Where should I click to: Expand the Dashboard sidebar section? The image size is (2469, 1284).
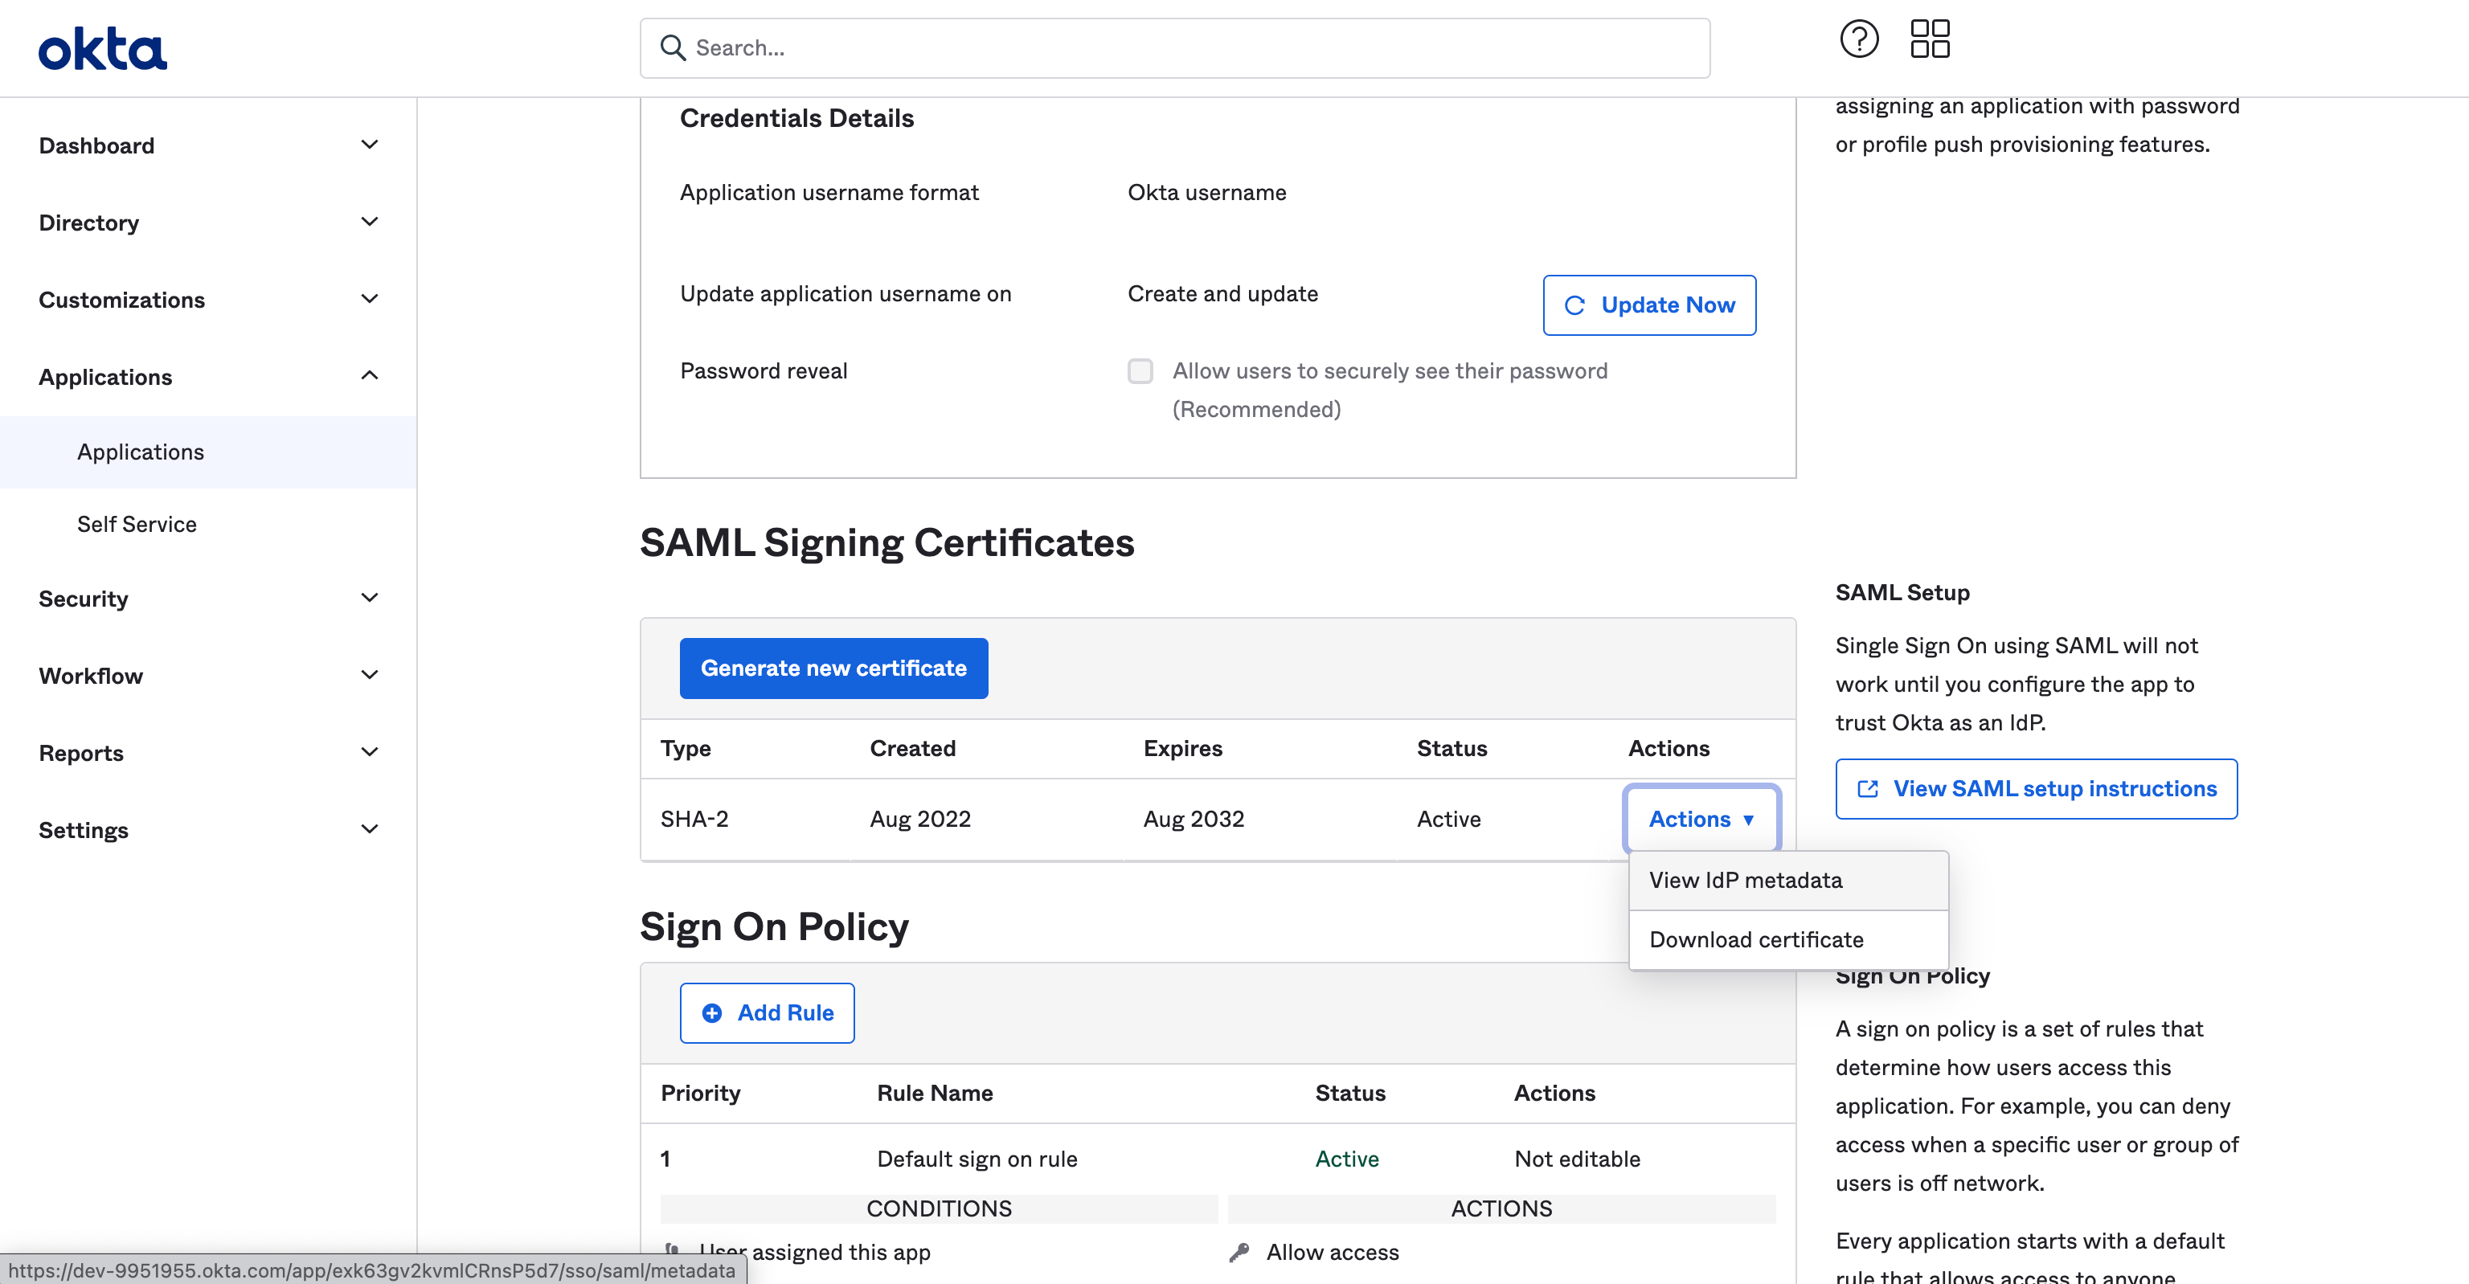point(369,145)
